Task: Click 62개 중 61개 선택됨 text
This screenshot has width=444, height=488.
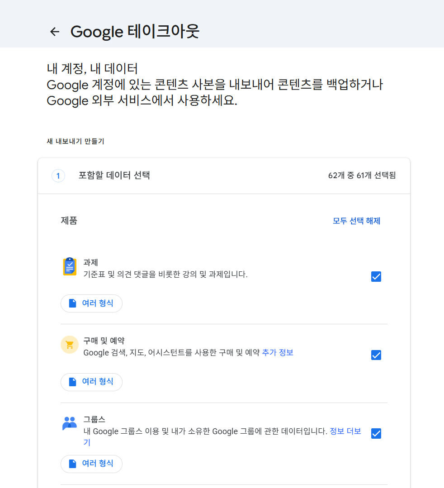Action: click(362, 175)
